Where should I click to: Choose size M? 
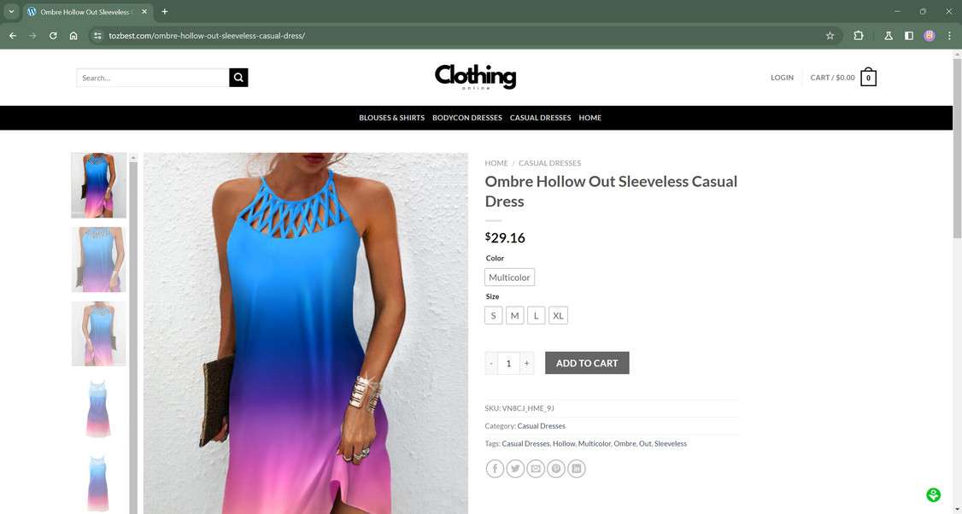[514, 315]
